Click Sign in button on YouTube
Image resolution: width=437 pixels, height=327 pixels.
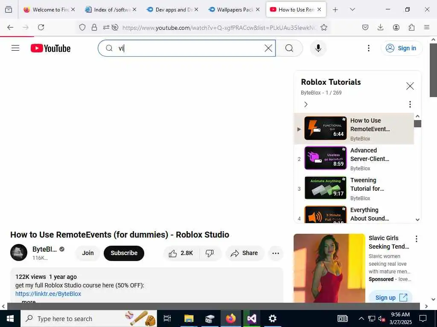(x=401, y=48)
